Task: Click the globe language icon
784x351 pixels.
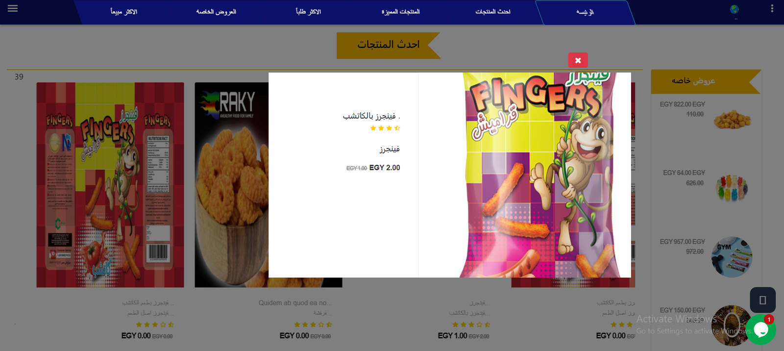Action: pos(734,10)
